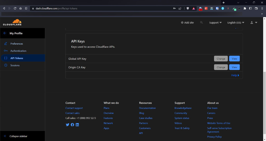Open the Apps footer link

[106, 128]
